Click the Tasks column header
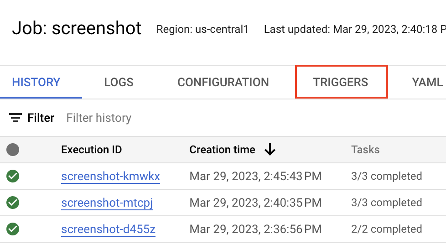 point(365,150)
